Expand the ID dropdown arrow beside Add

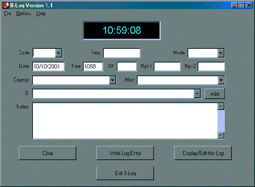[x=197, y=93]
